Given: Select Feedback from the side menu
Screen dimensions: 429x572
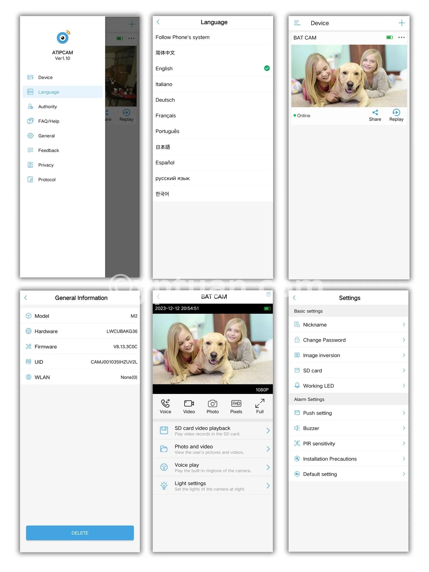Looking at the screenshot, I should coord(49,150).
